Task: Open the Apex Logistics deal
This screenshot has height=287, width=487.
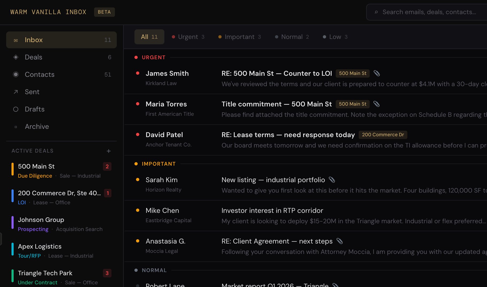Action: click(61, 251)
